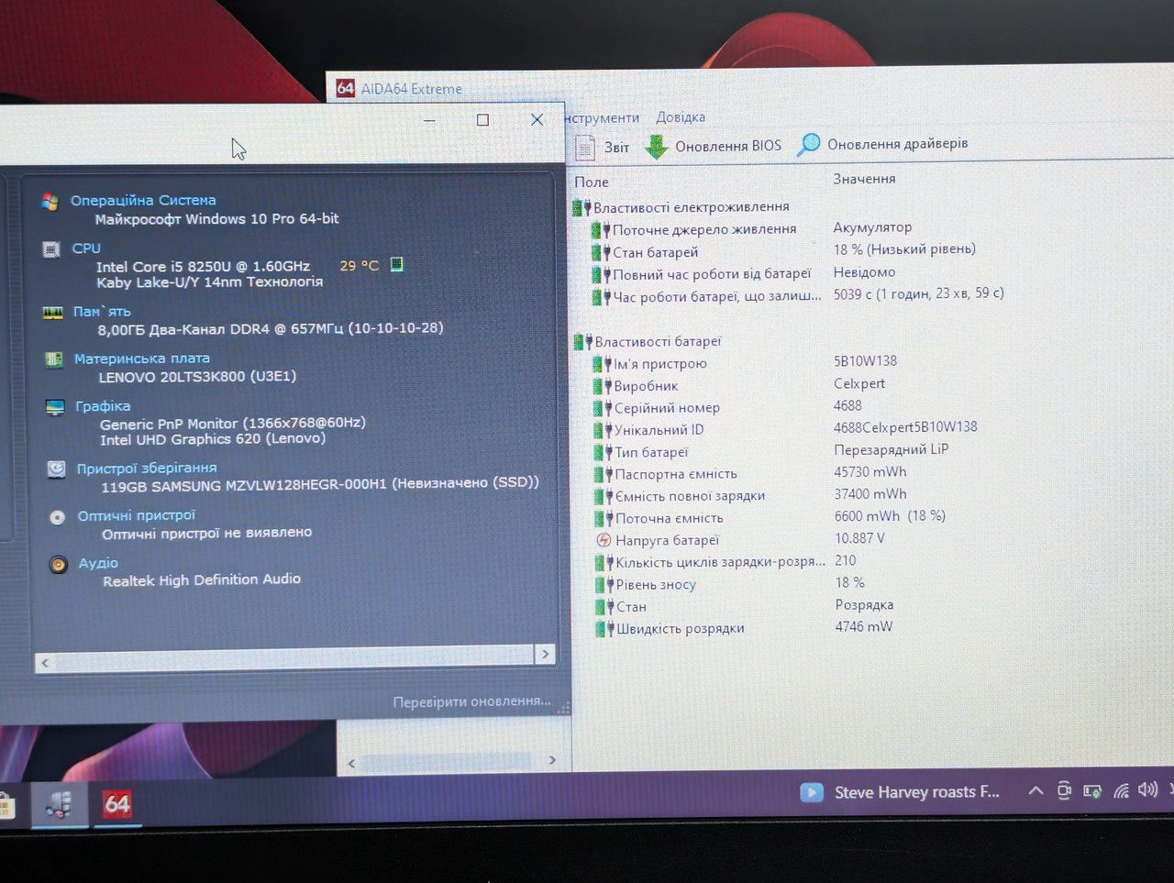This screenshot has height=883, width=1174.
Task: Click the hard drive icon beside Пристрої зберігання
Action: 56,469
